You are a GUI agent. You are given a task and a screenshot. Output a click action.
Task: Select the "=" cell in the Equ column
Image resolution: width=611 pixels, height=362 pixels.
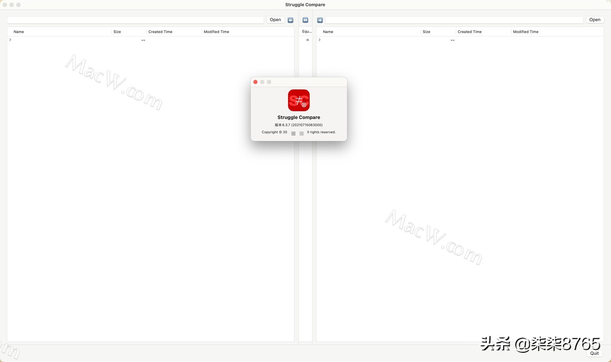pyautogui.click(x=308, y=40)
